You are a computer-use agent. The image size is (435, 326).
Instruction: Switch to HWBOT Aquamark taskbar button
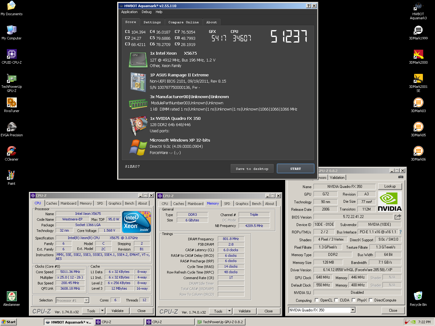tap(69, 322)
